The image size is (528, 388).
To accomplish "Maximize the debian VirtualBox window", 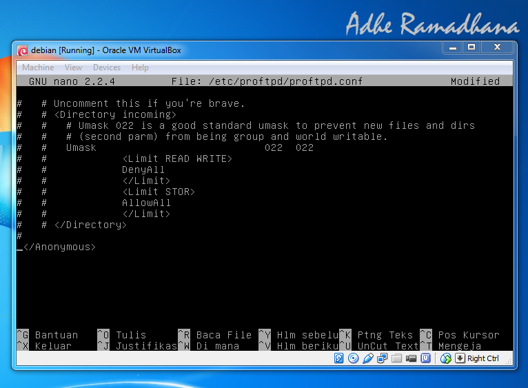I will click(x=471, y=47).
